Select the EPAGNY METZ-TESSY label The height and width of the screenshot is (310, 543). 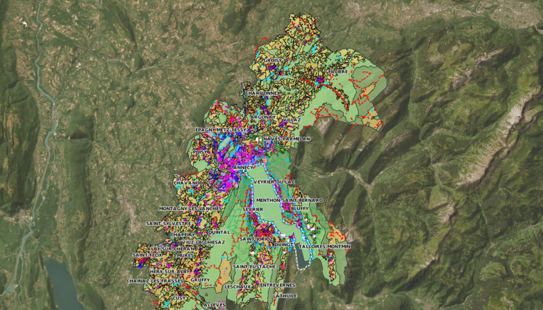(x=221, y=130)
